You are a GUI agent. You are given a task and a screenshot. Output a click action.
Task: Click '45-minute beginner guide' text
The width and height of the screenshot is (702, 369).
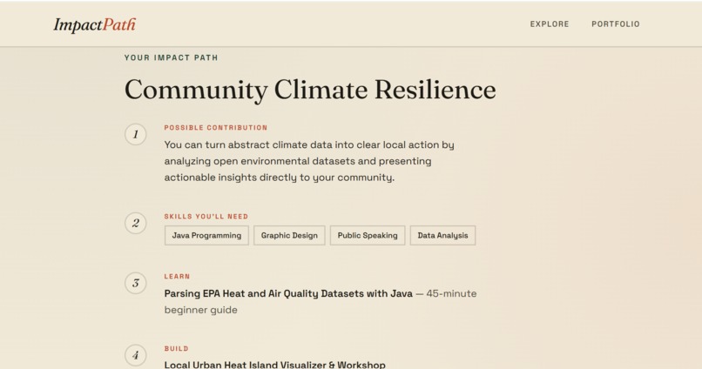pyautogui.click(x=321, y=301)
